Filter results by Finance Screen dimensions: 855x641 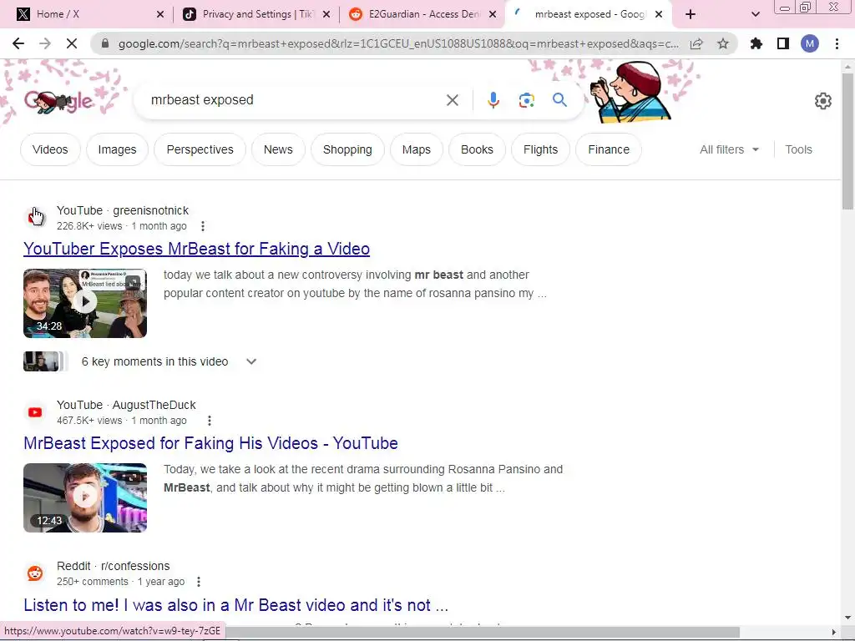pos(609,149)
